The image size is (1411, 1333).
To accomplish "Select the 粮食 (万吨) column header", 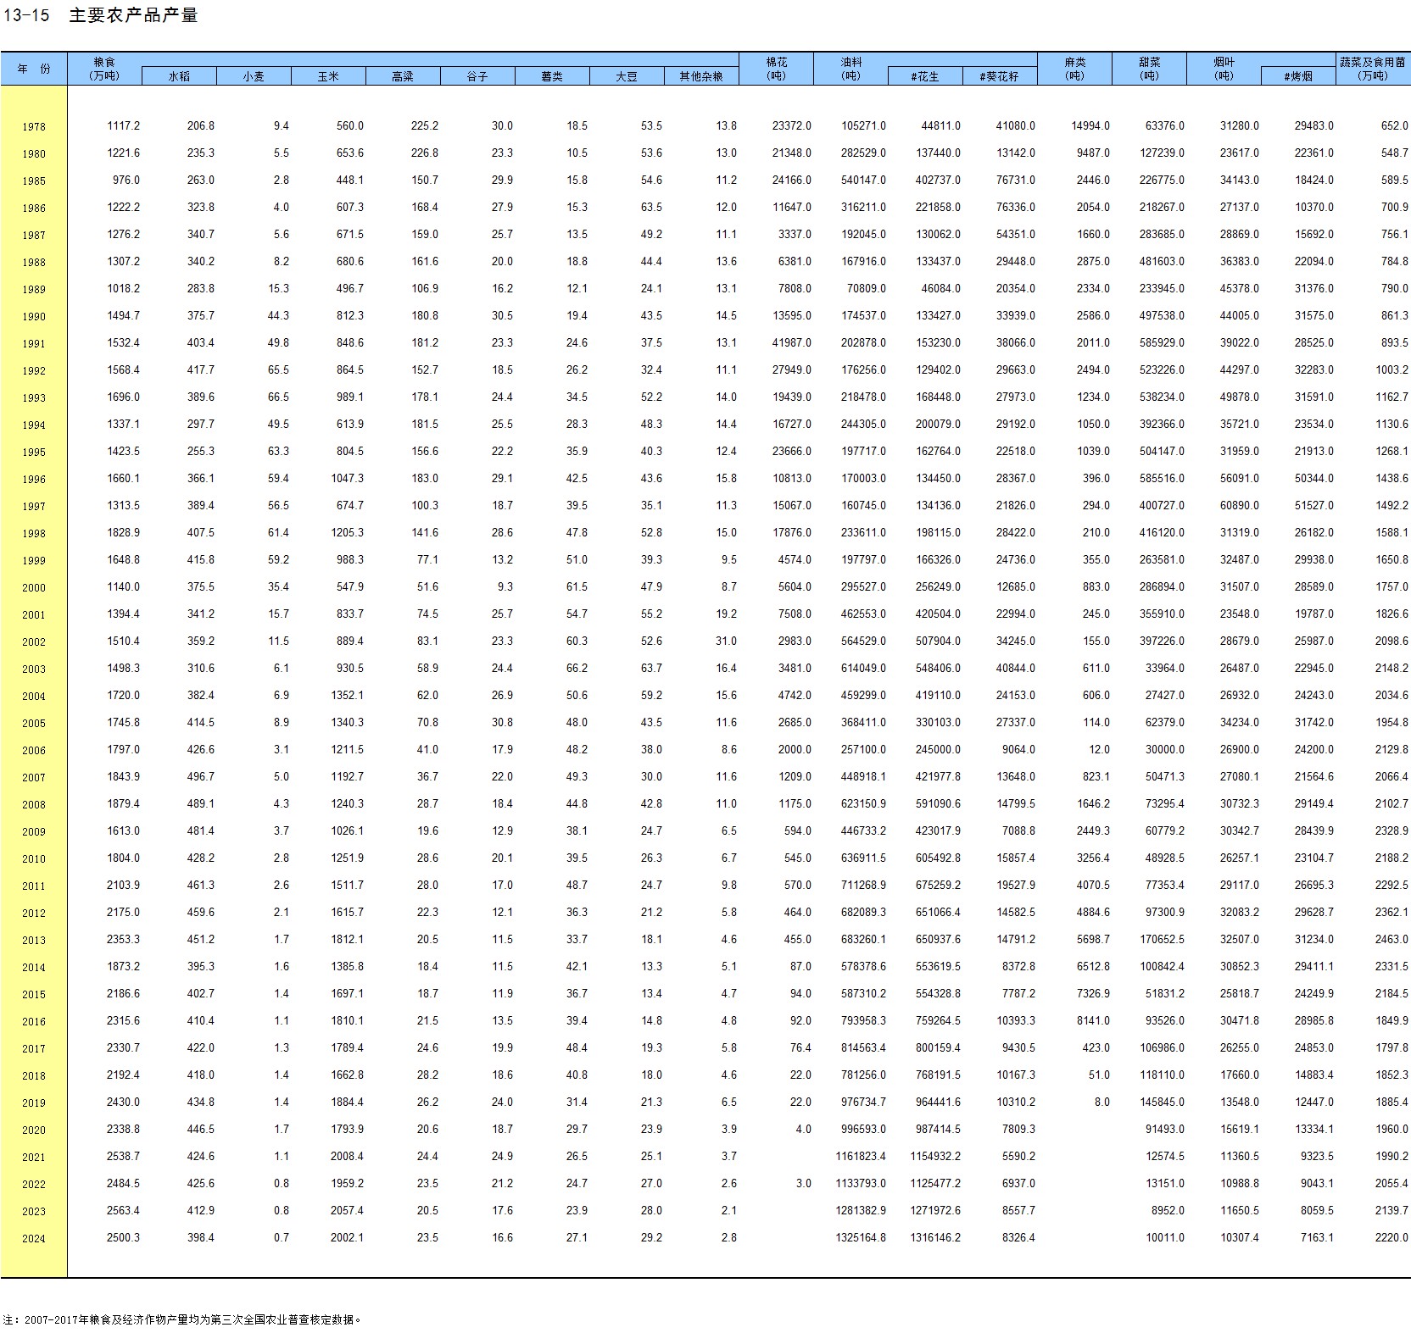I will pos(104,69).
